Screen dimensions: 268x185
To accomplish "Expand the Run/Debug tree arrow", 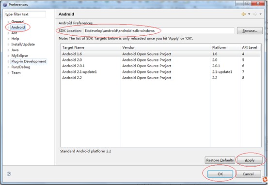I will click(8, 67).
